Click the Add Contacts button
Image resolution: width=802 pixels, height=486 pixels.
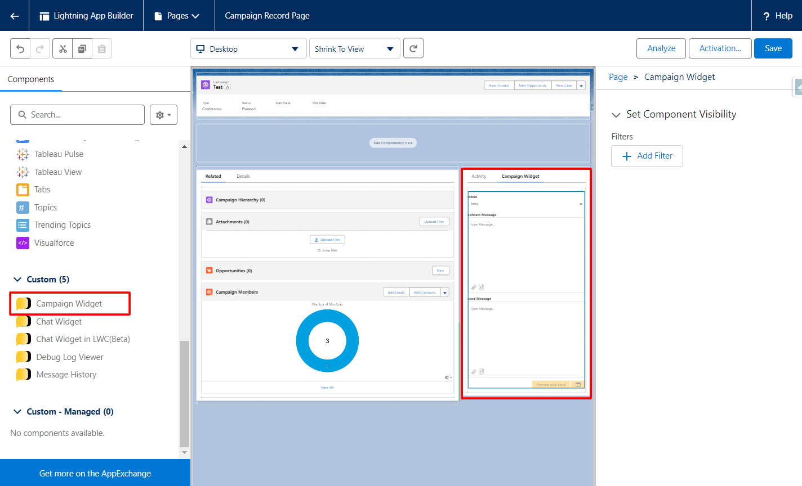[425, 292]
